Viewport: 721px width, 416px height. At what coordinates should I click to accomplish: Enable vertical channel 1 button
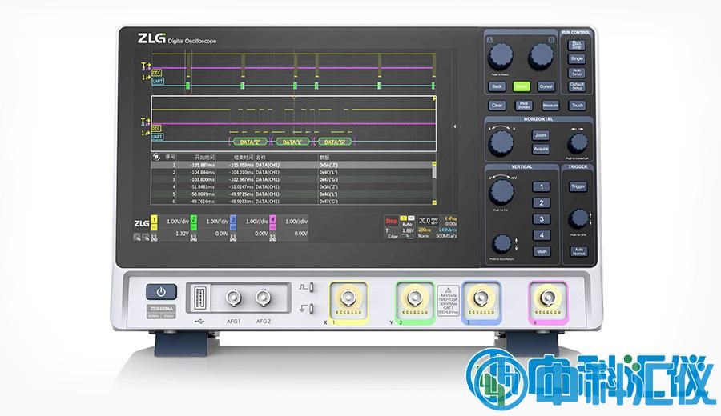coord(542,186)
